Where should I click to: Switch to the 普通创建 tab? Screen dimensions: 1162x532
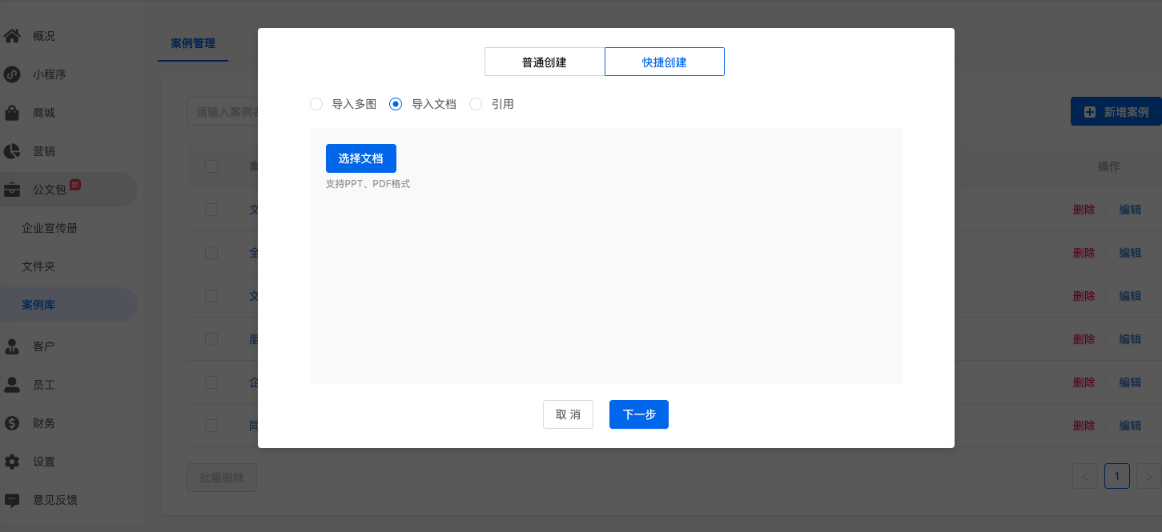[545, 62]
